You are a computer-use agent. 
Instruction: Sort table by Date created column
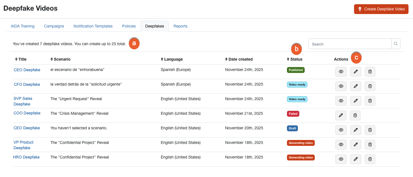coord(239,59)
